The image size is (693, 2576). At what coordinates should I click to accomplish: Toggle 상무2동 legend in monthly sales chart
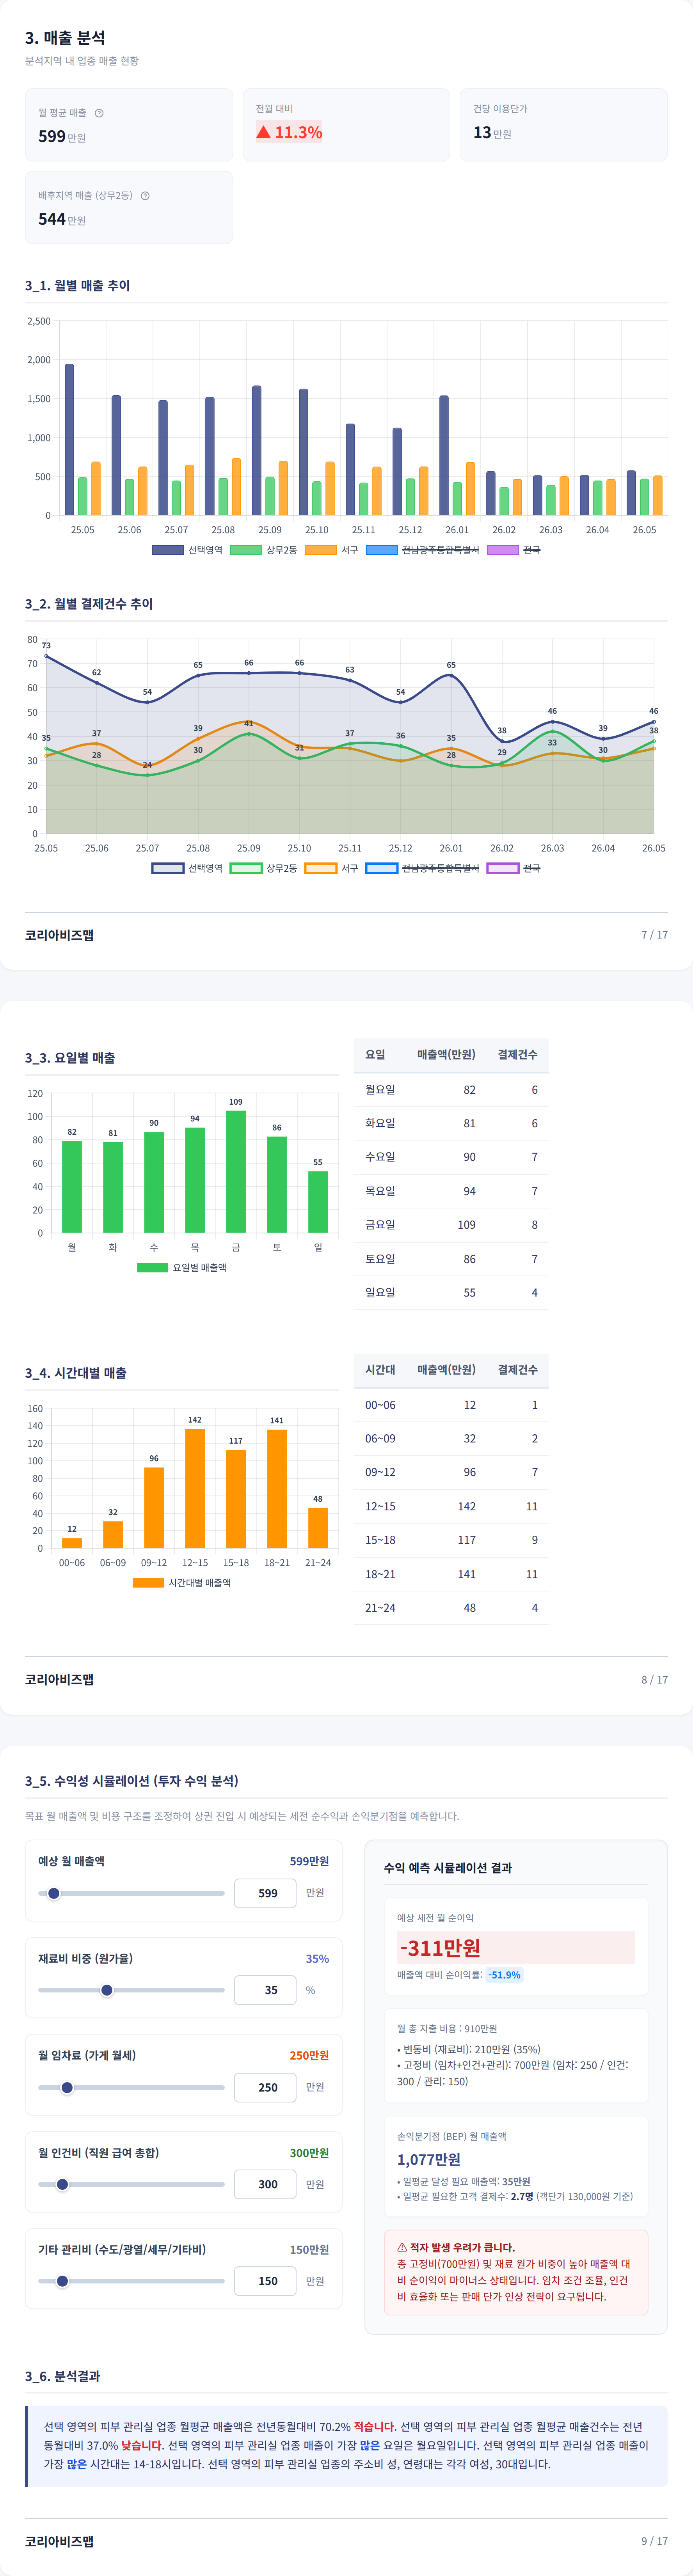point(264,550)
